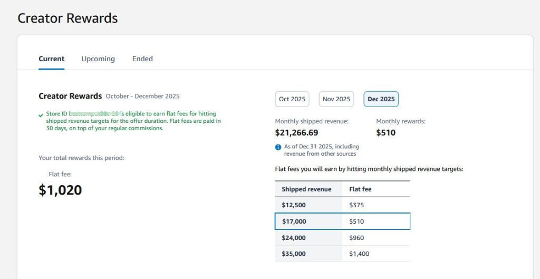540x279 pixels.
Task: Click the green eligibility checkmark icon
Action: [x=41, y=114]
